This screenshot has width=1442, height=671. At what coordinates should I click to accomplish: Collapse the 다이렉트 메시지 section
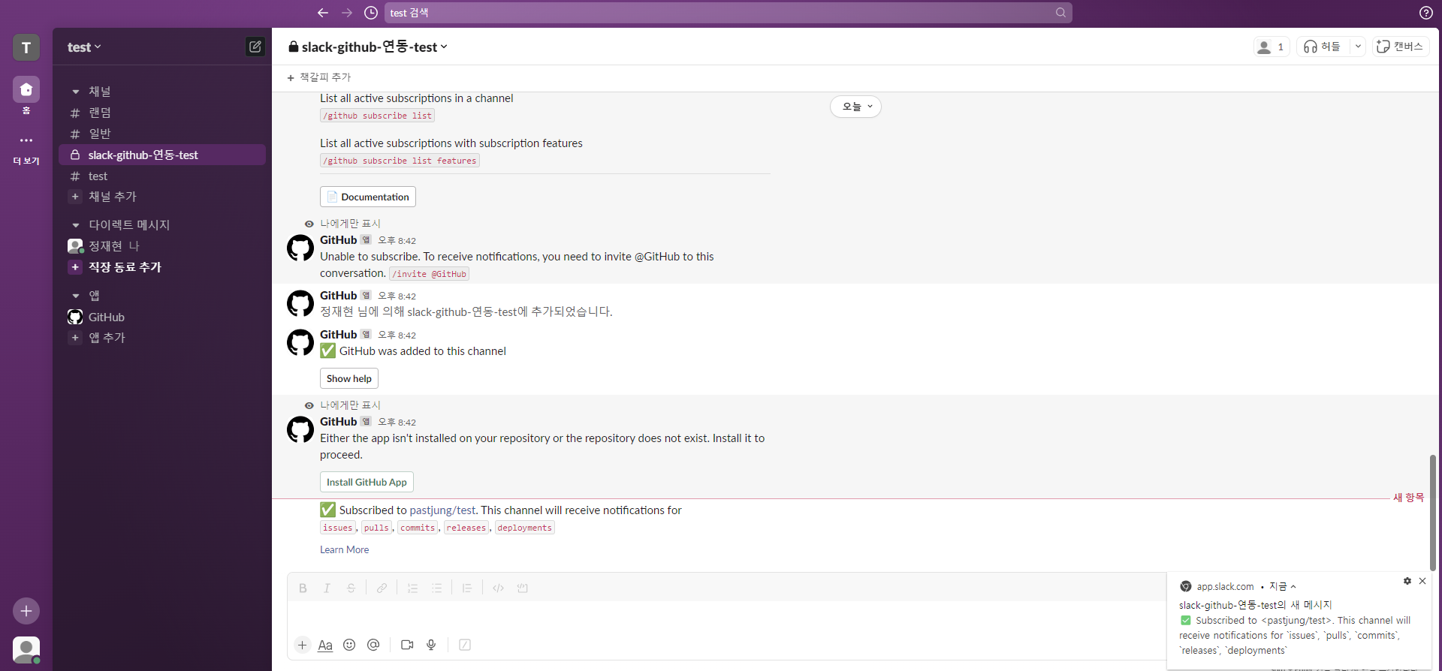click(x=76, y=225)
